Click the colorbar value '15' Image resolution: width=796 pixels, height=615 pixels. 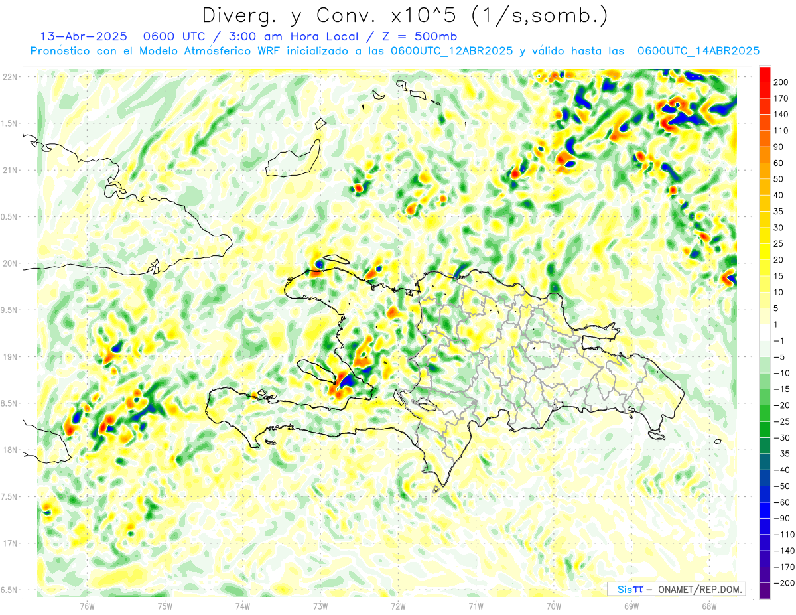click(779, 276)
